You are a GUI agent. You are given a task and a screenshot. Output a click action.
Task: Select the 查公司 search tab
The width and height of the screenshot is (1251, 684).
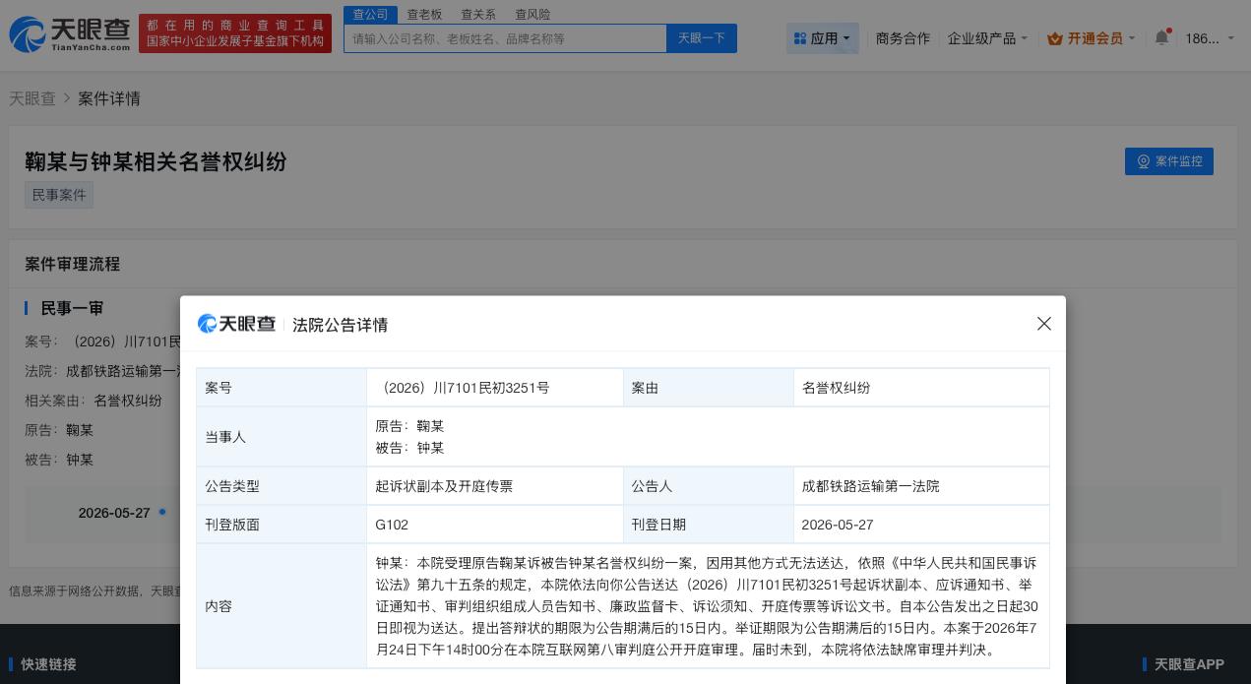371,15
